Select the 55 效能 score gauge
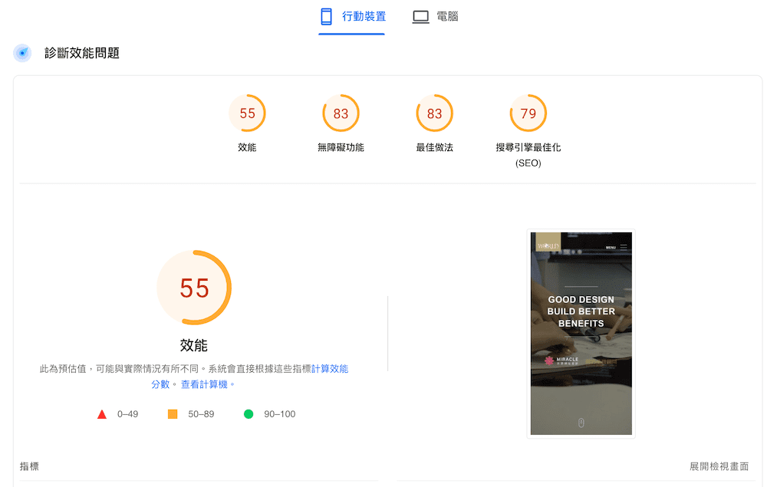 click(x=247, y=114)
